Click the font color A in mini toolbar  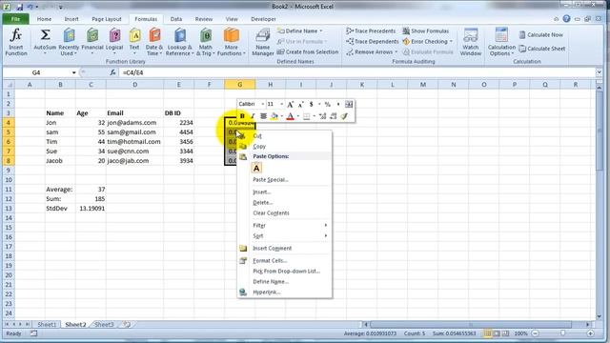(x=290, y=116)
